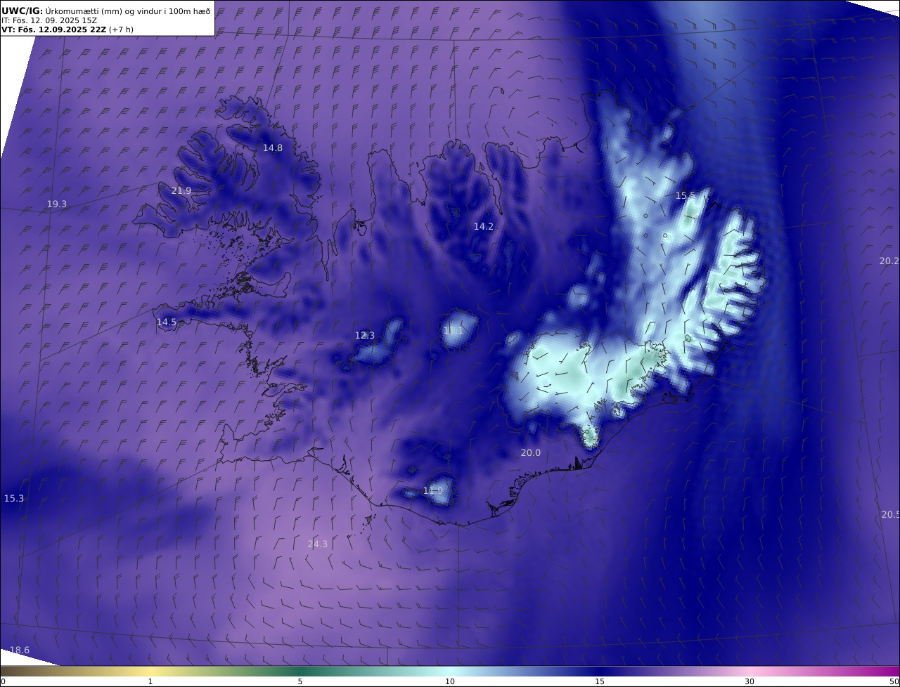Select the 14.5 value on the western peninsula
The width and height of the screenshot is (900, 687).
point(167,322)
